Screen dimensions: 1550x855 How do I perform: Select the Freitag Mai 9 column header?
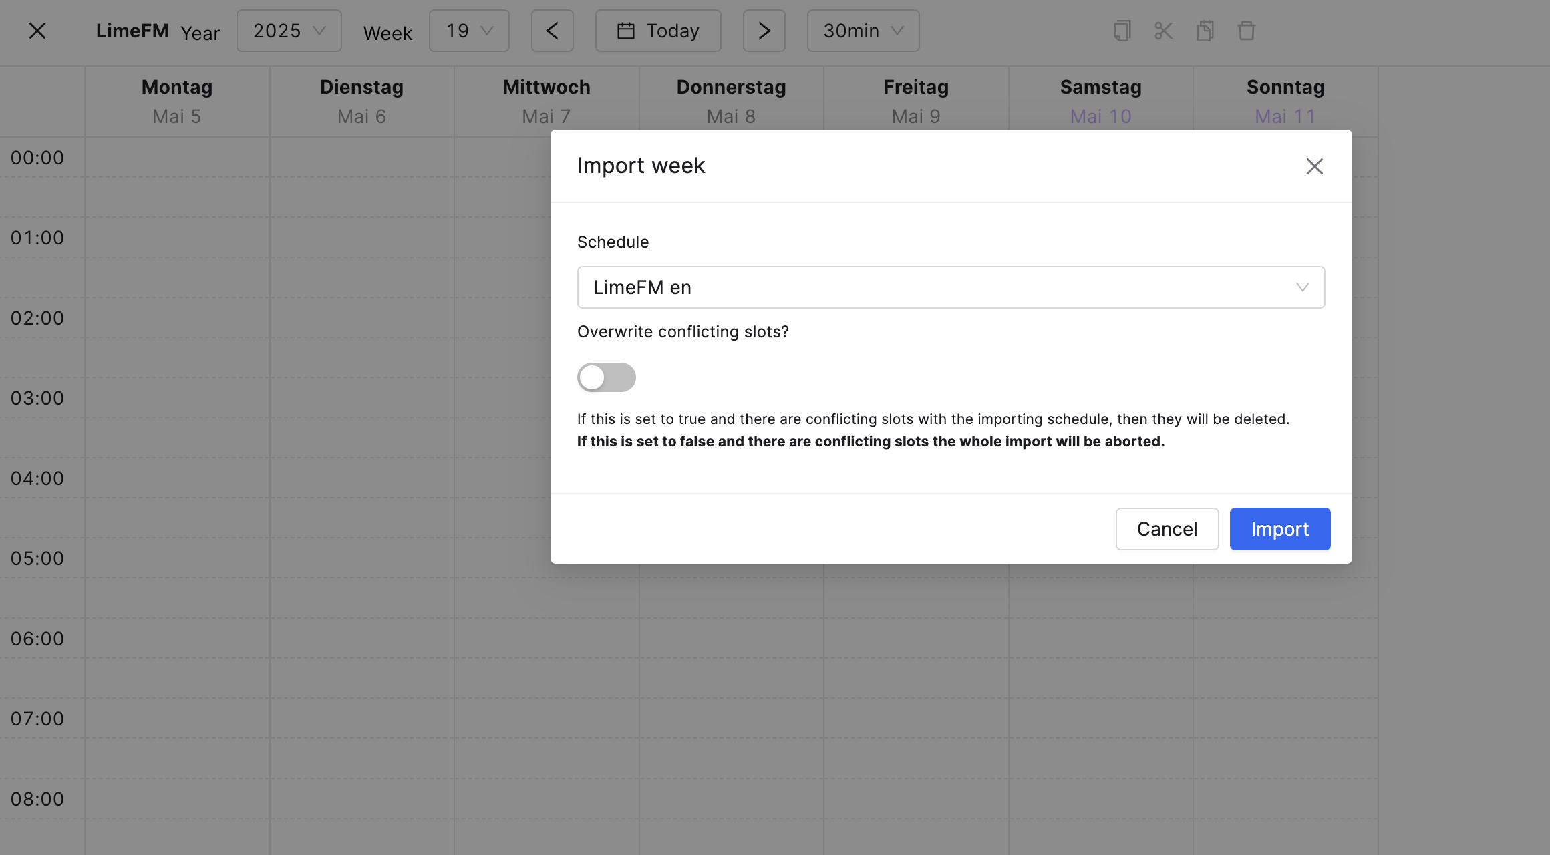(916, 102)
